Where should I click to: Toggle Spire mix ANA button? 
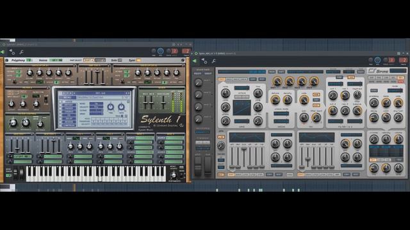pos(316,95)
